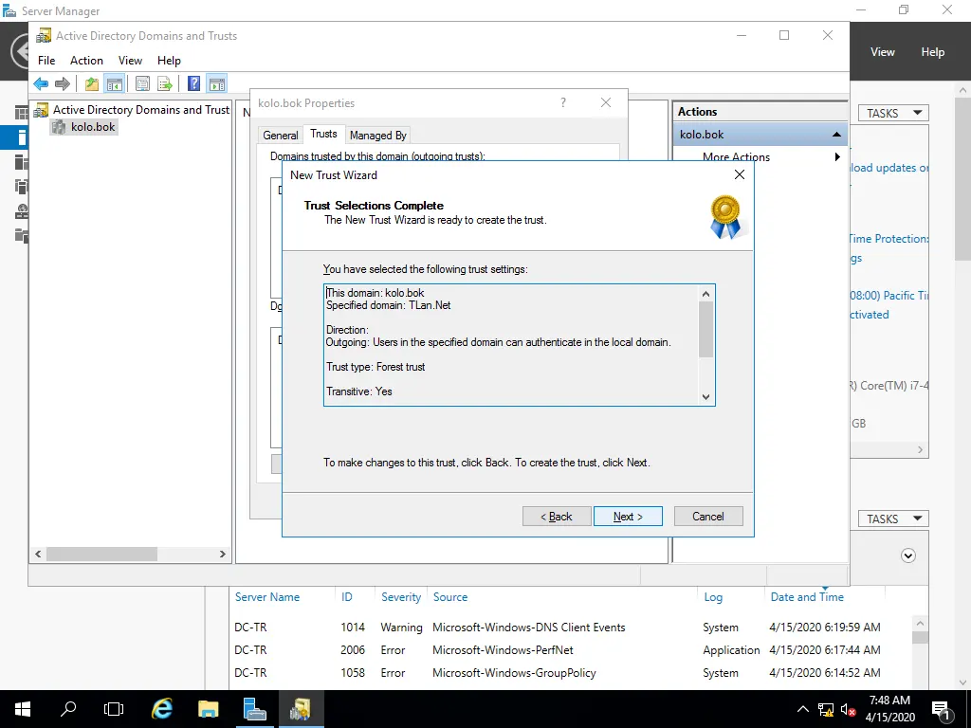
Task: Sort events by Severity column
Action: click(401, 597)
